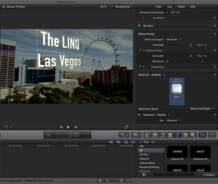The width and height of the screenshot is (218, 184).
Task: Open the viewer zoom percentage menu
Action: click(106, 7)
